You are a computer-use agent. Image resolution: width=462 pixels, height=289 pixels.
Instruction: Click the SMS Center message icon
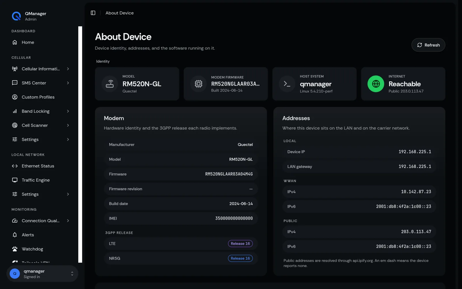tap(15, 83)
